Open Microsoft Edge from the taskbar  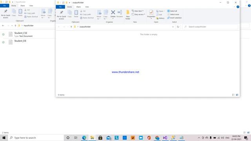point(84,137)
